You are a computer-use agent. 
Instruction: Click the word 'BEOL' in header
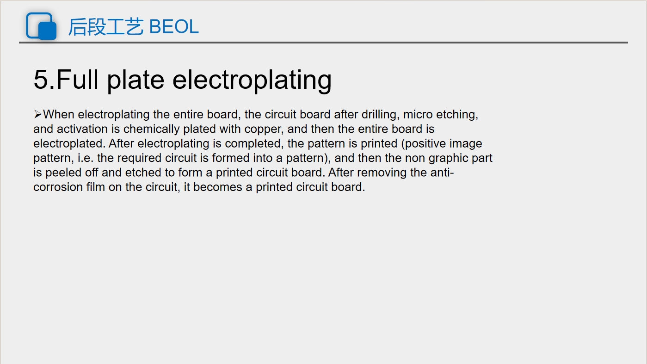tap(174, 27)
